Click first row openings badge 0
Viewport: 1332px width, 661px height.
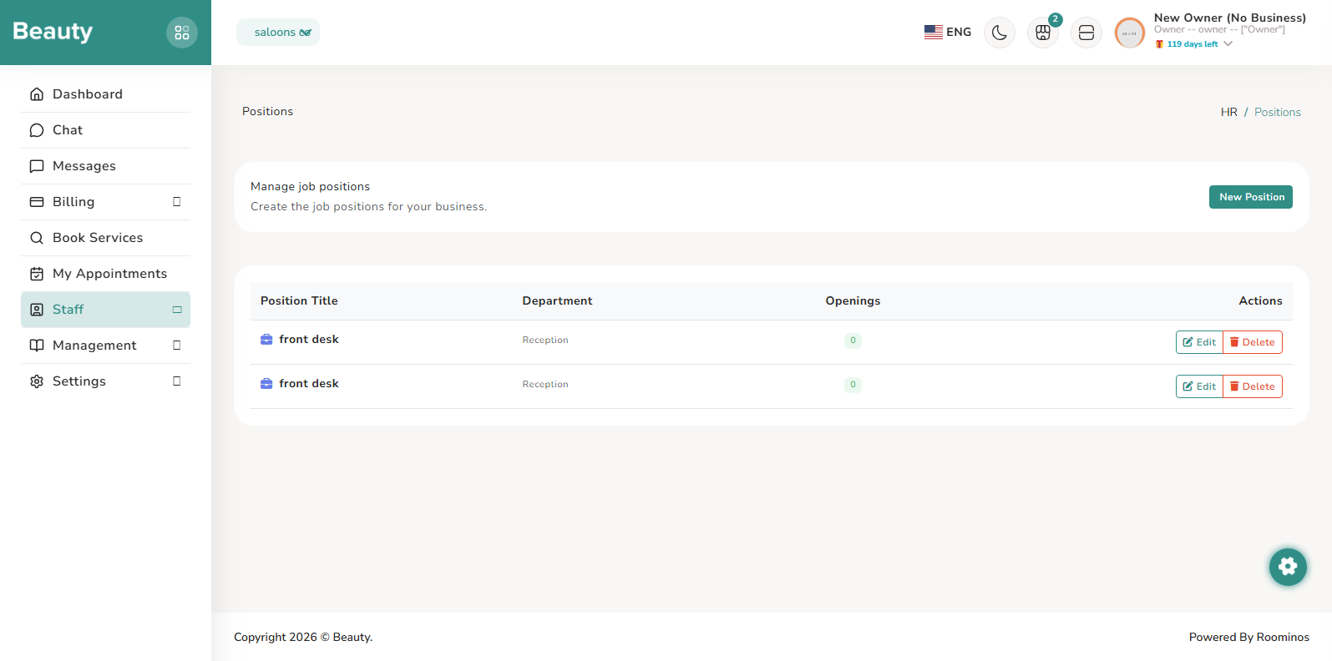[853, 341]
